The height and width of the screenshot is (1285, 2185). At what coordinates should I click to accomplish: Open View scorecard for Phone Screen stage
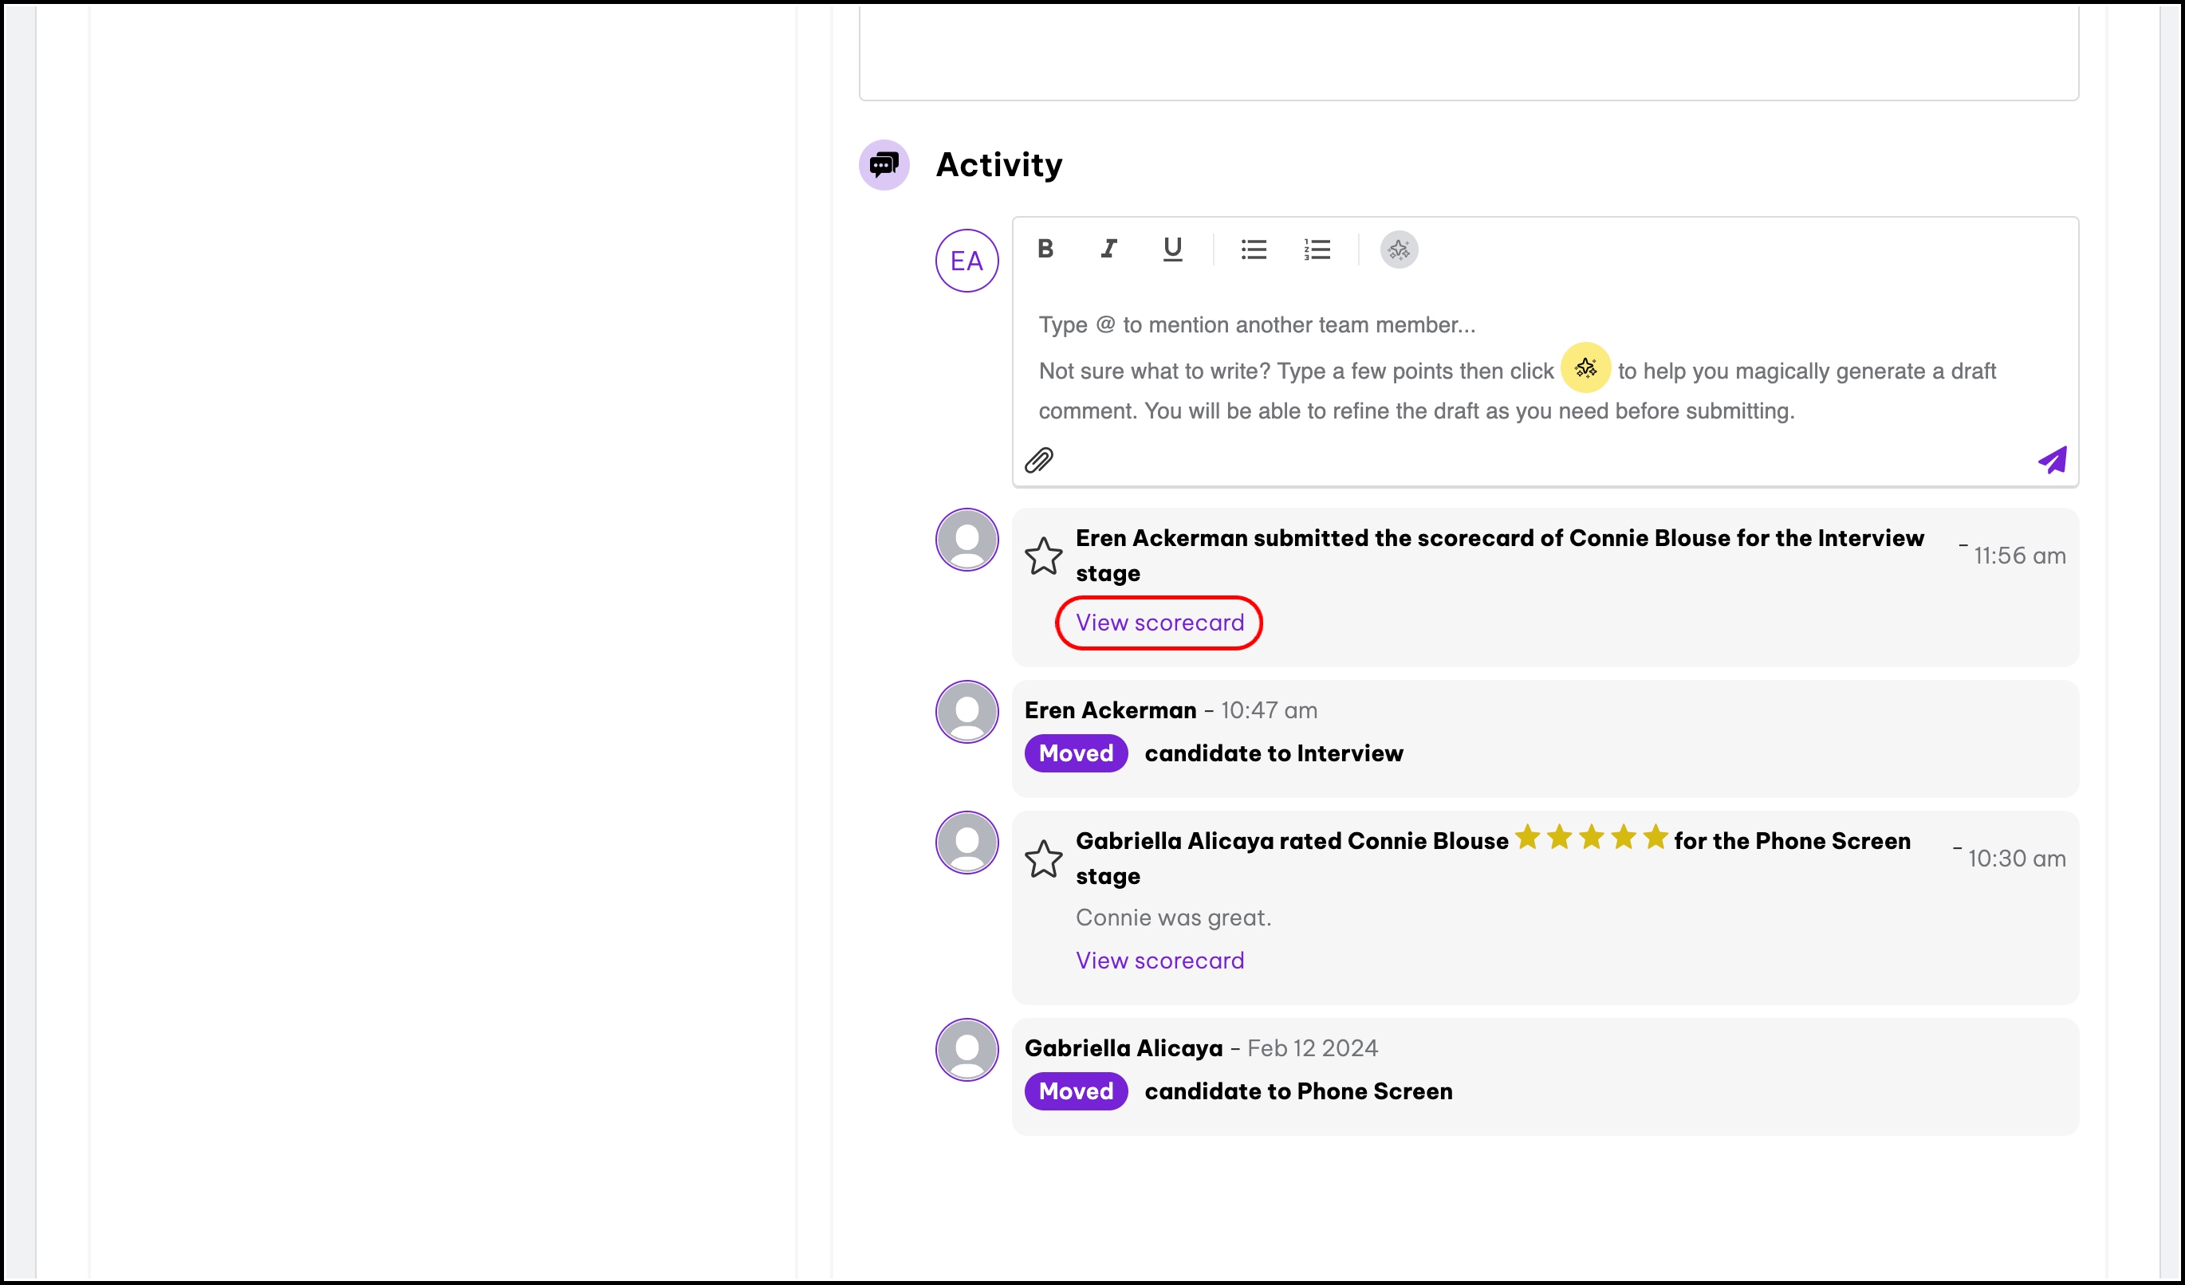tap(1159, 960)
